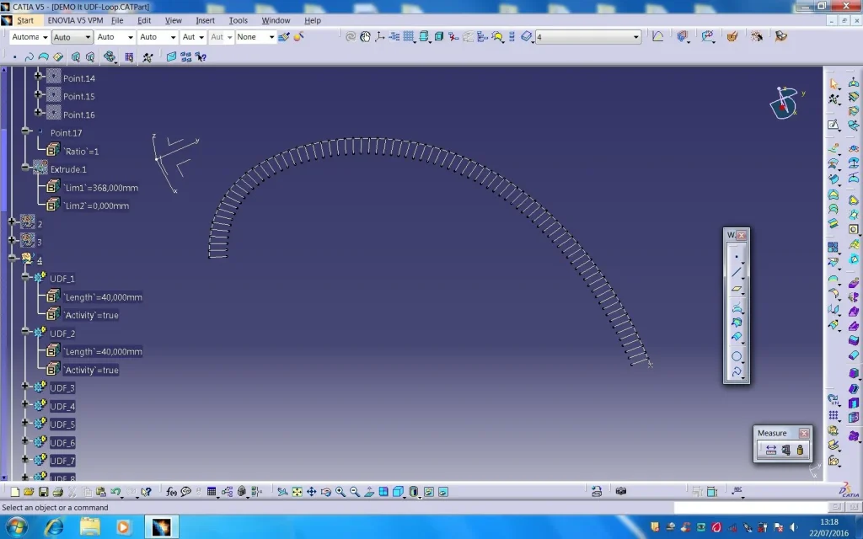This screenshot has height=539, width=863.
Task: Click the Normal View icon
Action: [369, 492]
